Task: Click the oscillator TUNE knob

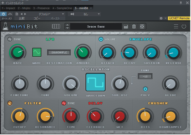Action: [x=45, y=84]
